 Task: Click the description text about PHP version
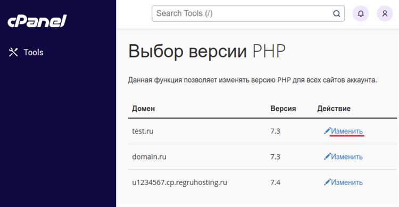coord(252,80)
